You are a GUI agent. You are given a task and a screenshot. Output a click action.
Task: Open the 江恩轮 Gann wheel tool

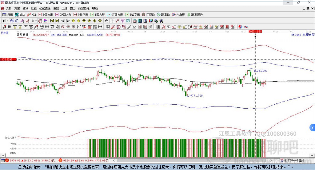coord(148,14)
